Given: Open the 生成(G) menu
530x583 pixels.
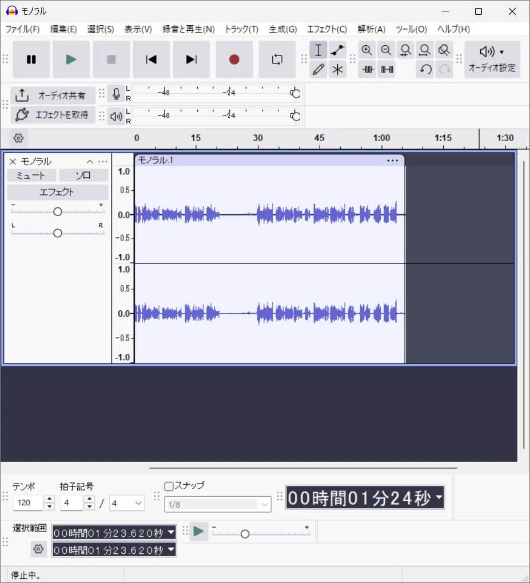Looking at the screenshot, I should point(283,29).
